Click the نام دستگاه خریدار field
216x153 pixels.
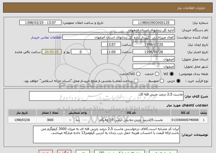point(112,30)
